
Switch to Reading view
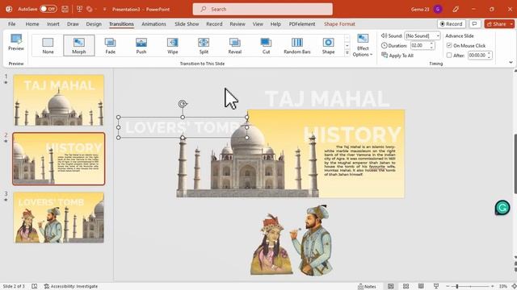[421, 287]
